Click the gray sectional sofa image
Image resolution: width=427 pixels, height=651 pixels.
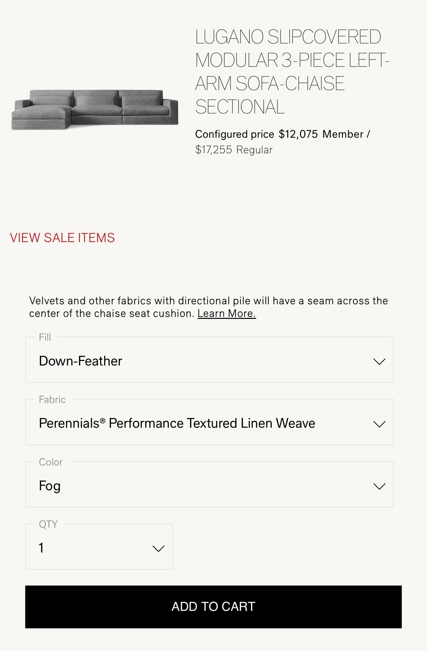[x=94, y=109]
